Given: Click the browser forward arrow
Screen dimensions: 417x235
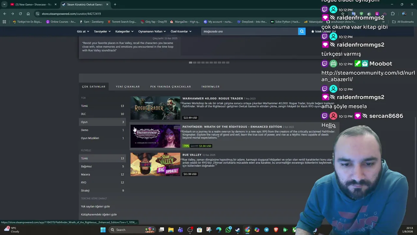Looking at the screenshot, I should click(x=12, y=14).
